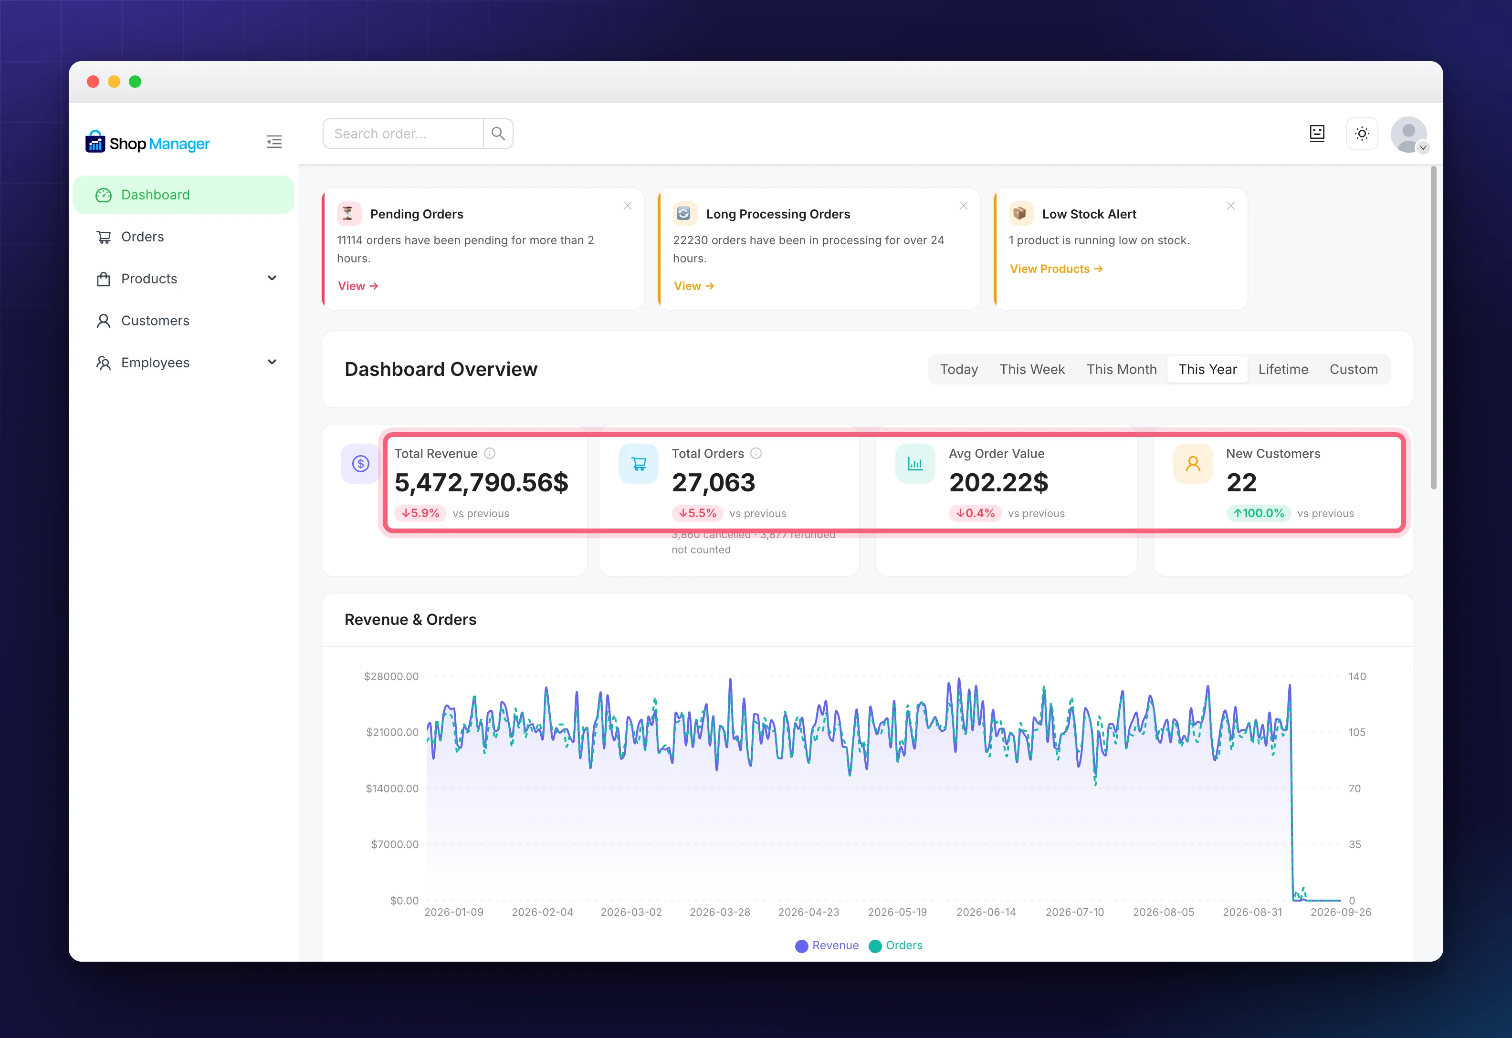
Task: Click the Revenue & Orders heading
Action: tap(410, 620)
